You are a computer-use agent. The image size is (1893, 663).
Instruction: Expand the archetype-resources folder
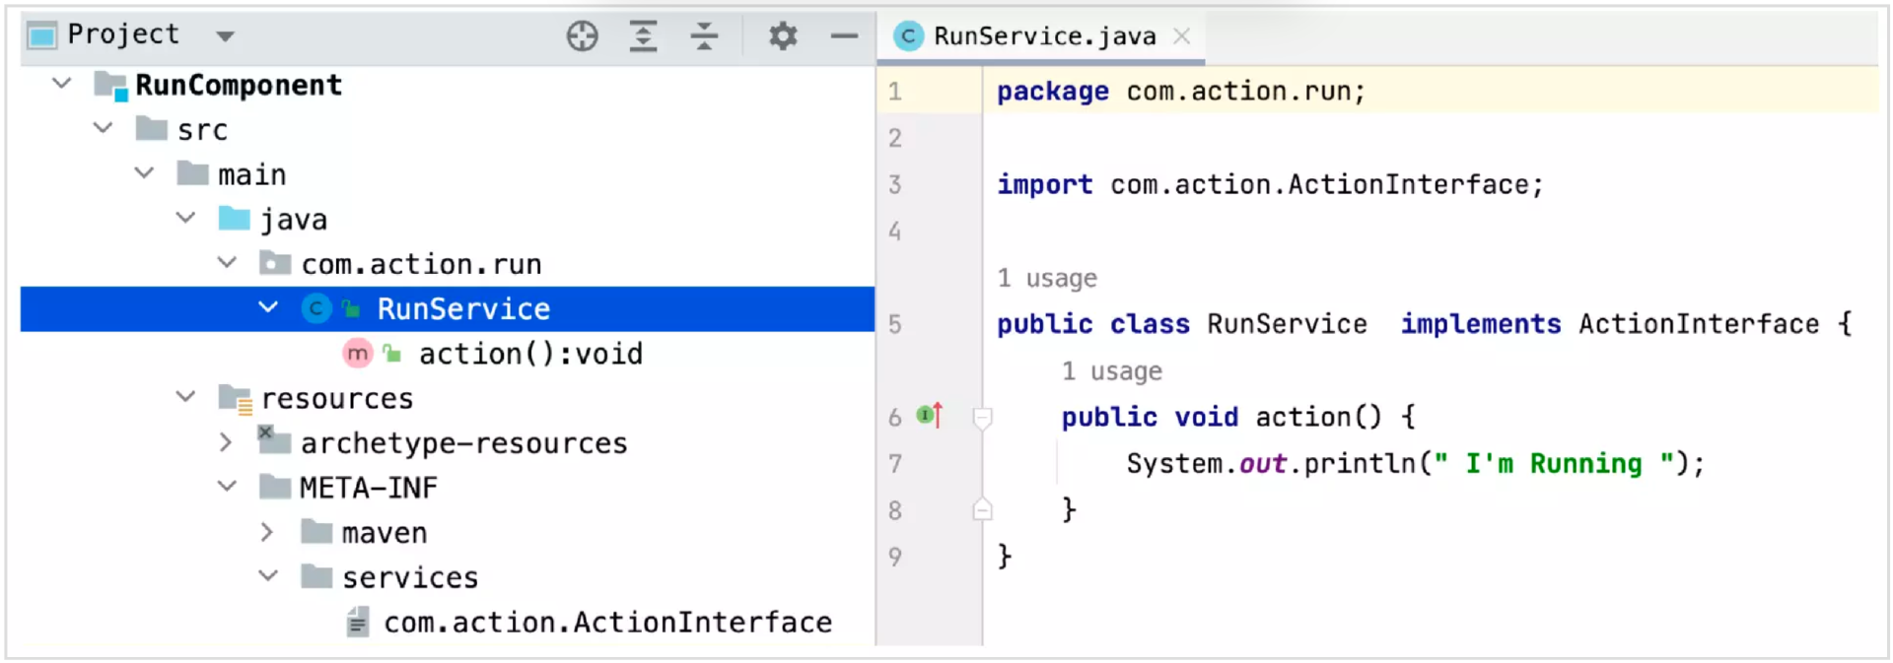(226, 443)
